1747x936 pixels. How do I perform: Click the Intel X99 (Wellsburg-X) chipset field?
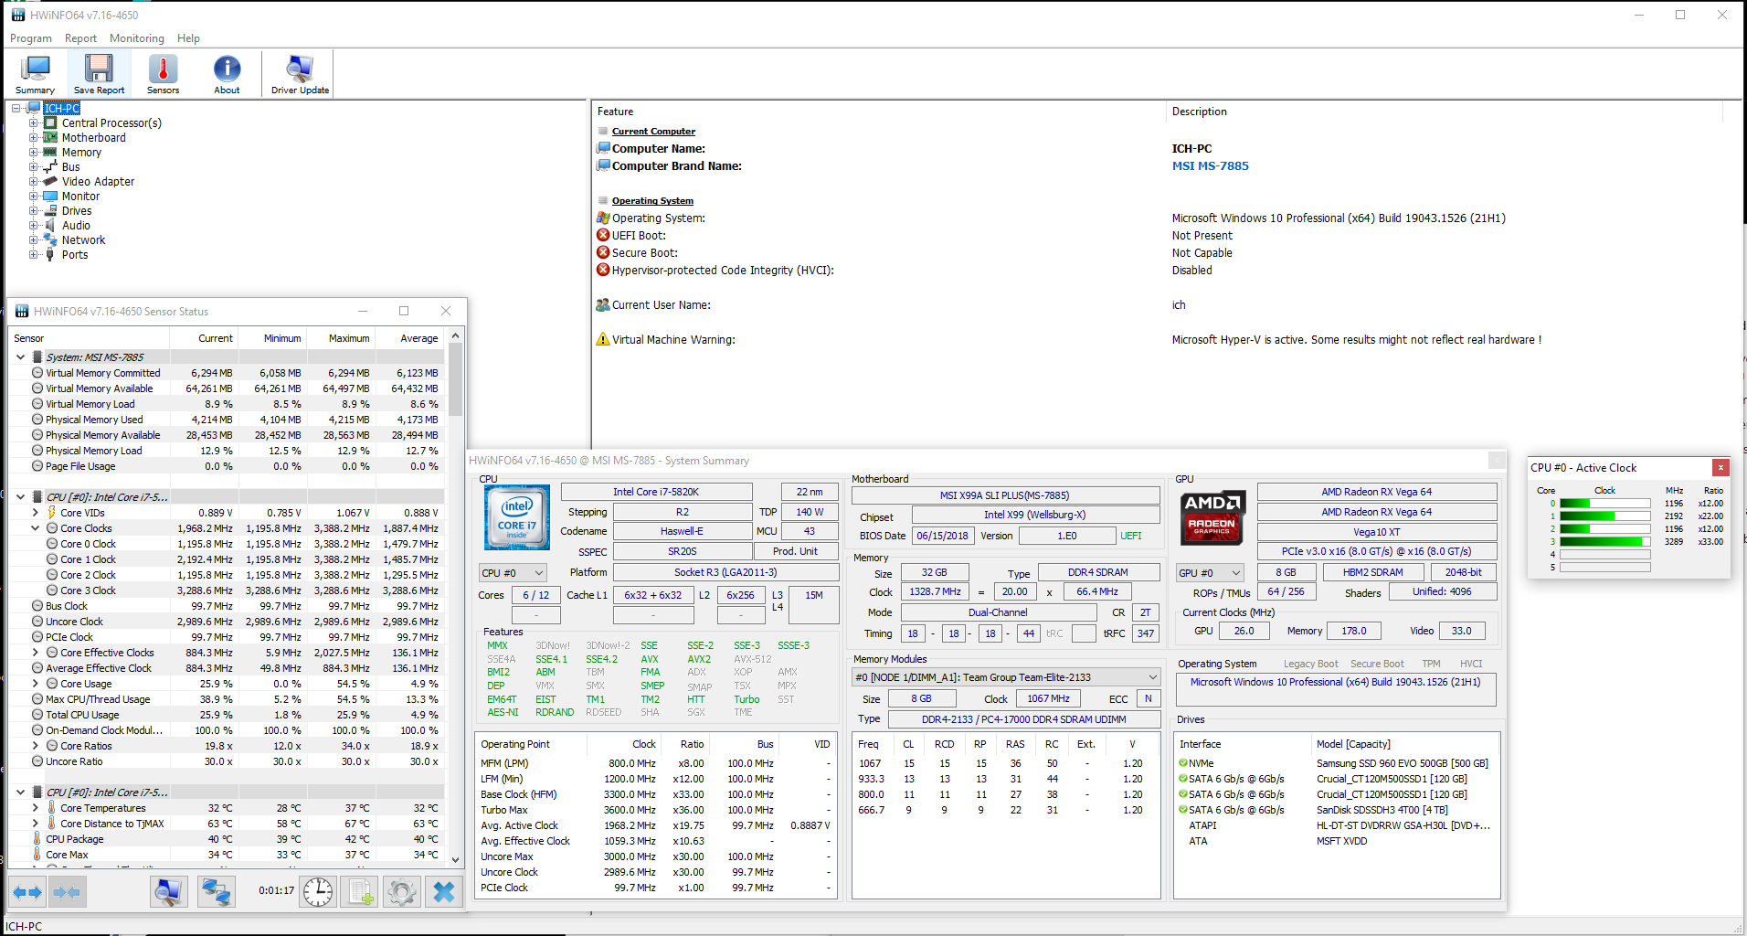pos(1034,515)
